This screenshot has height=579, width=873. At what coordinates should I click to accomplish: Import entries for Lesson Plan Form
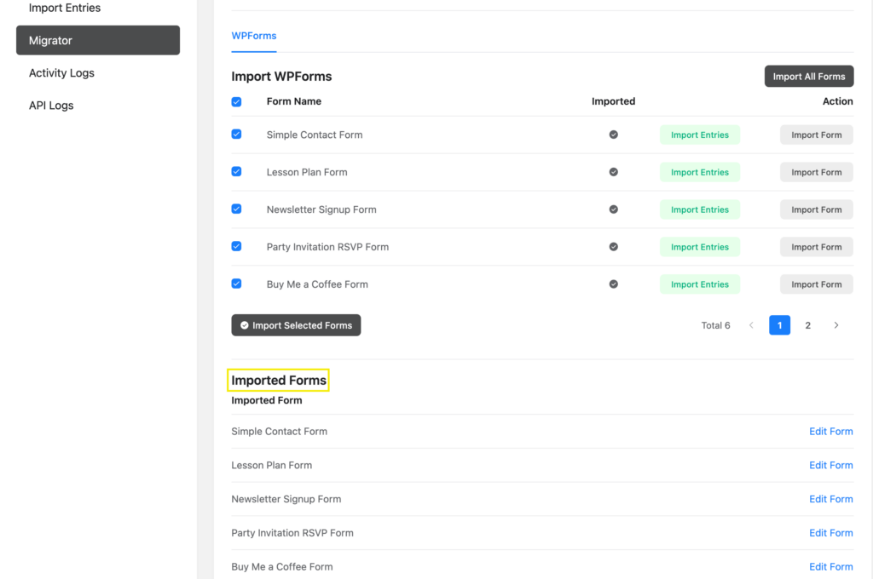click(x=700, y=172)
